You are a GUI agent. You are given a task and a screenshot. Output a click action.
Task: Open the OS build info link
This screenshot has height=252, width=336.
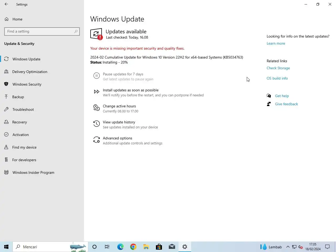[277, 78]
